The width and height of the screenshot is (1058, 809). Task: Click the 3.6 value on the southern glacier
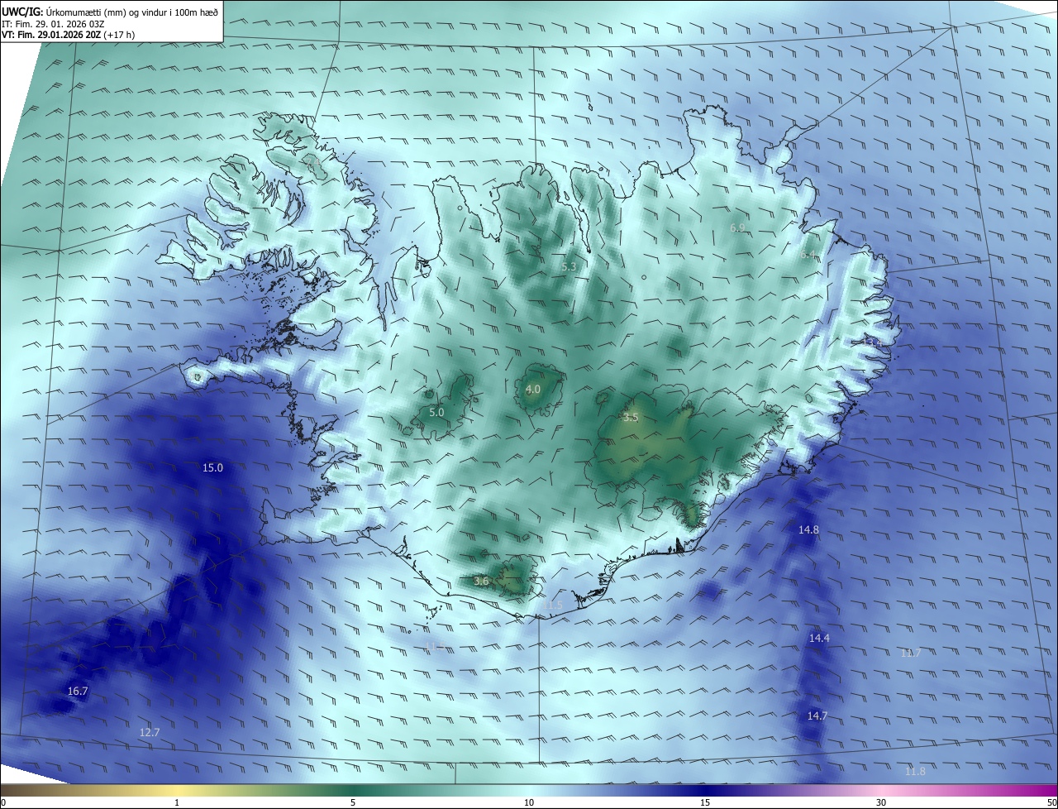click(x=482, y=582)
